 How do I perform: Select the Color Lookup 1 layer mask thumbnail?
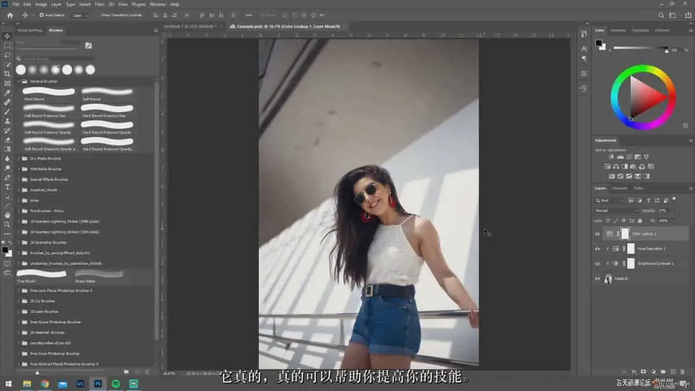click(x=625, y=233)
